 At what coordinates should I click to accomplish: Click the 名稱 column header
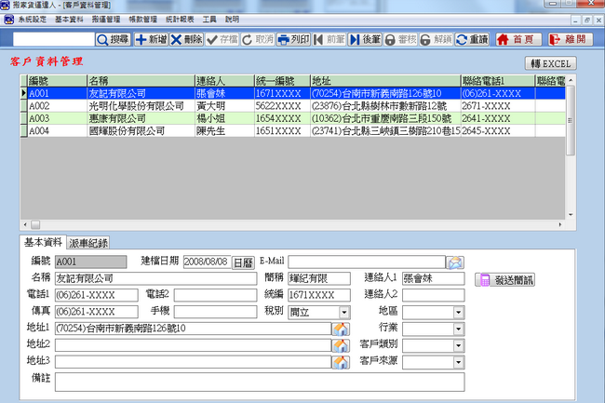tap(141, 81)
